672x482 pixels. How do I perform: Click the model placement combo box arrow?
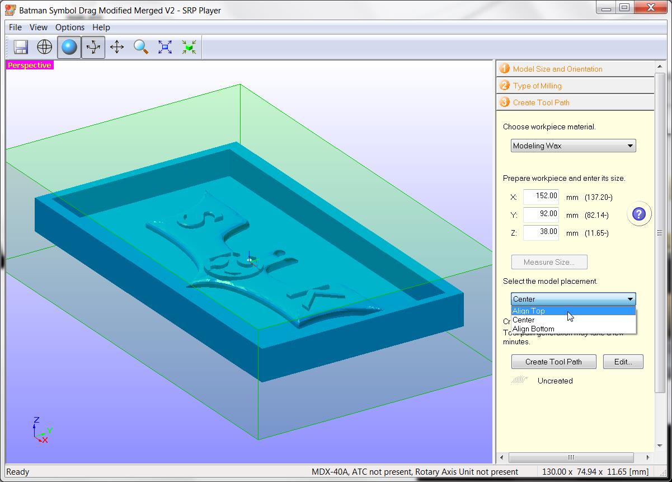[630, 299]
